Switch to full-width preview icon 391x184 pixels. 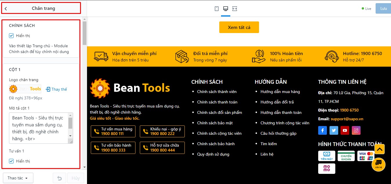tap(235, 9)
